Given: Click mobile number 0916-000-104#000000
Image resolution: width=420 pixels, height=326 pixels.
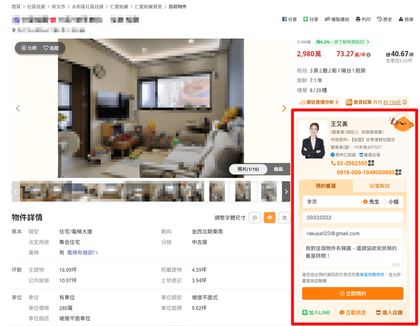Looking at the screenshot, I should point(365,172).
